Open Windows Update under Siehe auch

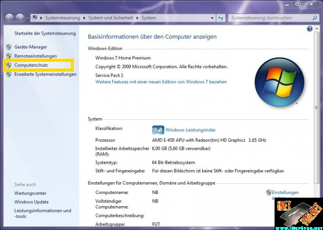31,202
